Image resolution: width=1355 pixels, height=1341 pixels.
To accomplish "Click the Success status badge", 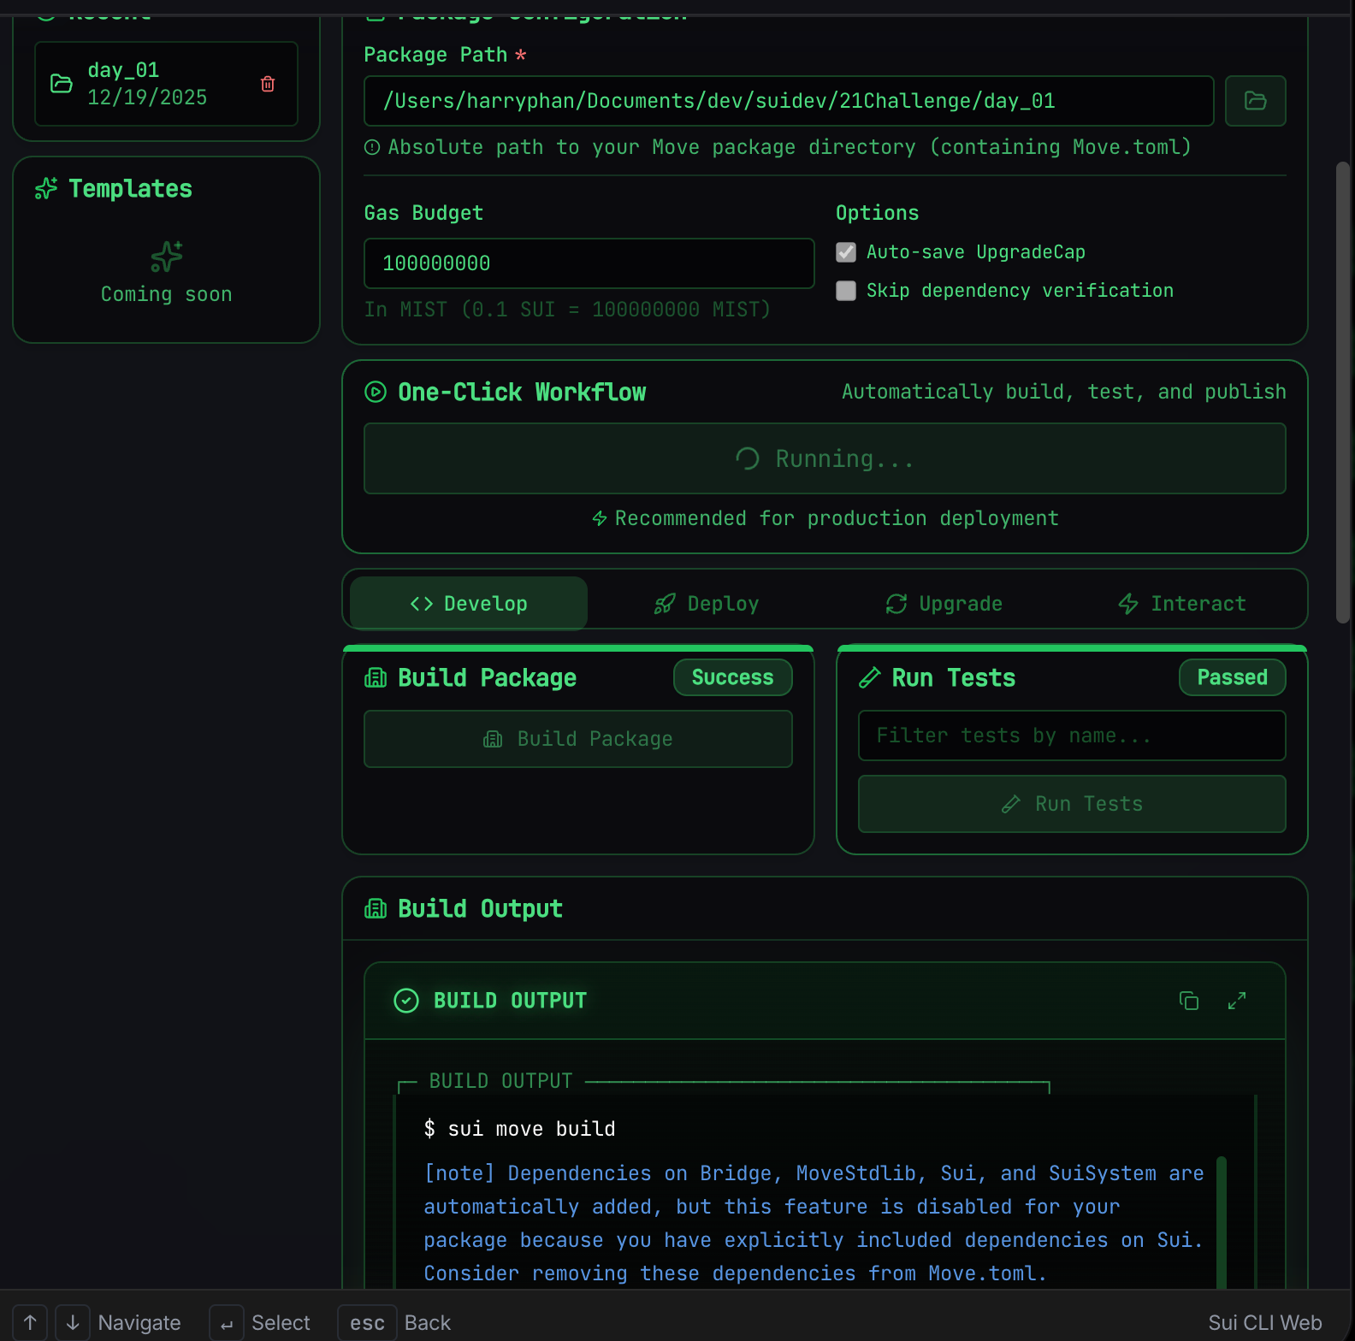I will pos(733,677).
